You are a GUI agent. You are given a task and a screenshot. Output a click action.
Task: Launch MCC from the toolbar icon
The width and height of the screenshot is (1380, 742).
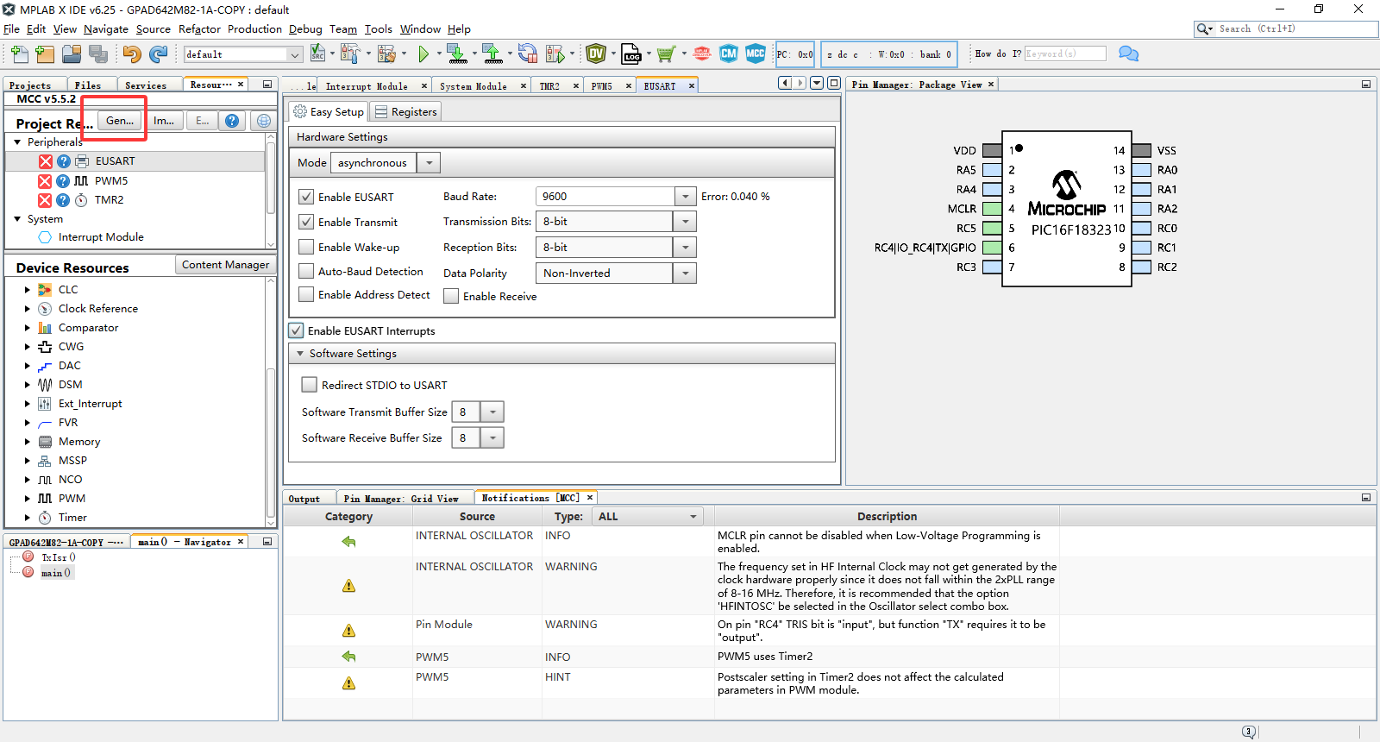[756, 53]
